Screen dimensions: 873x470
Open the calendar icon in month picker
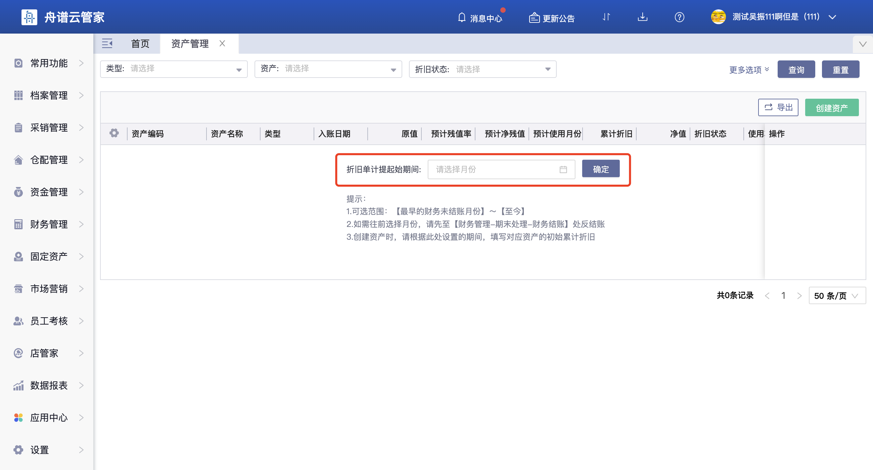[x=563, y=169]
